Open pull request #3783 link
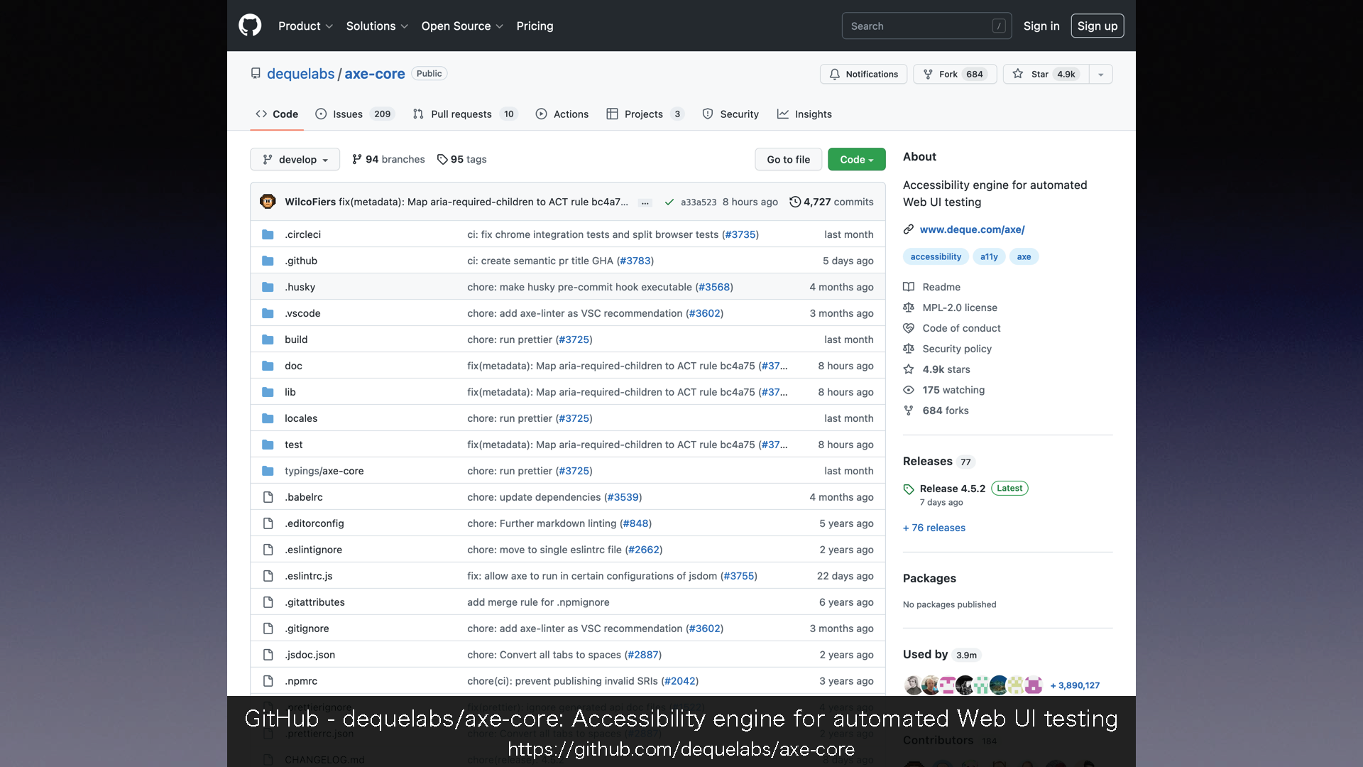 pyautogui.click(x=635, y=261)
